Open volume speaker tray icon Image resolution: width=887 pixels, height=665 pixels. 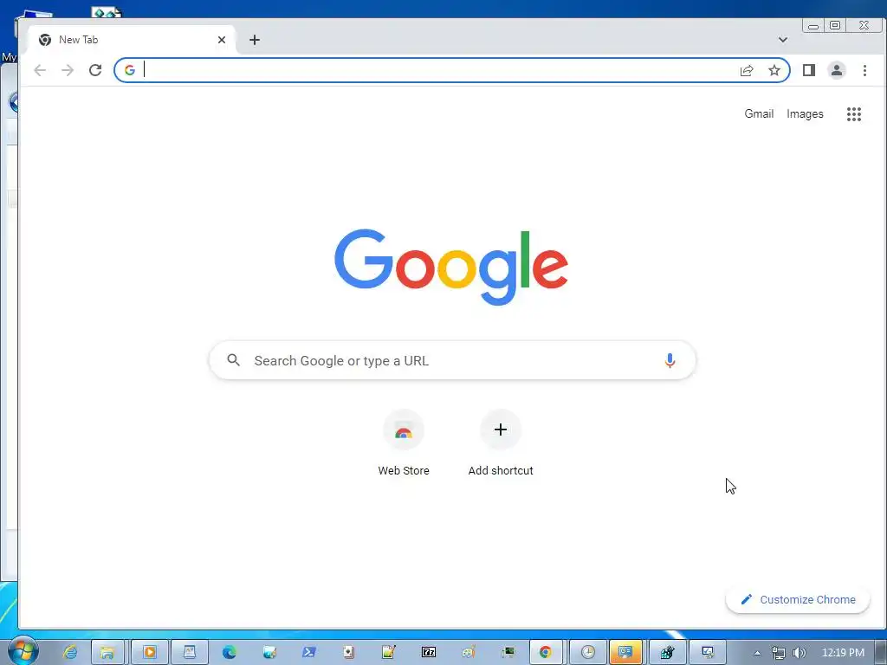click(x=799, y=653)
